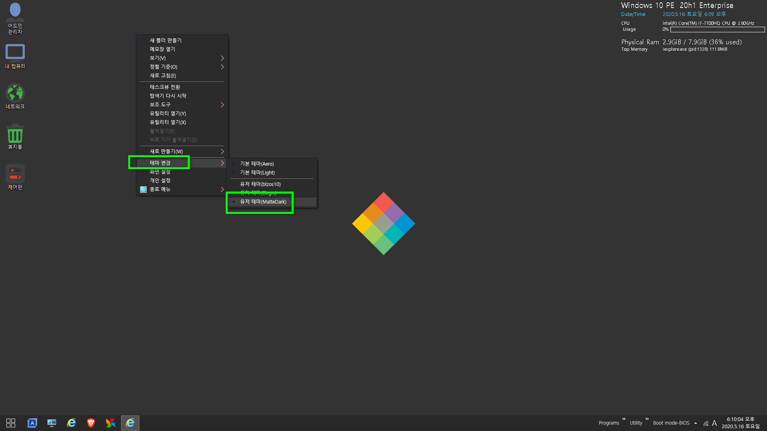Open the 휴지통 recycle bin icon

tap(15, 137)
